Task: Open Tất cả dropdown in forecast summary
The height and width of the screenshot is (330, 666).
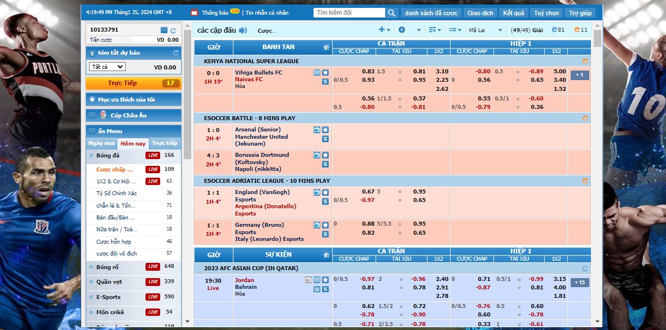Action: point(107,67)
